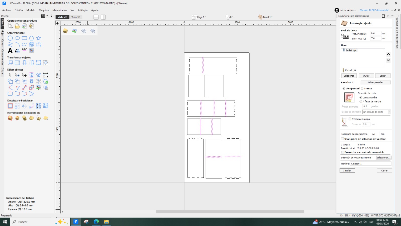401x226 pixels.
Task: Move the Endmil tool up with arrow
Action: coord(388,54)
